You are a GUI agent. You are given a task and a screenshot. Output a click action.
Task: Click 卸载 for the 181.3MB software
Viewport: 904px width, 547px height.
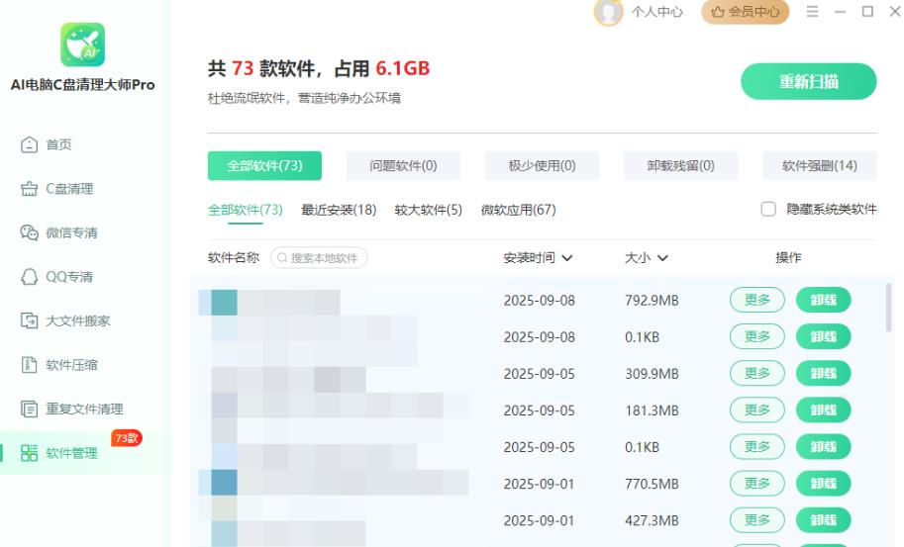823,410
